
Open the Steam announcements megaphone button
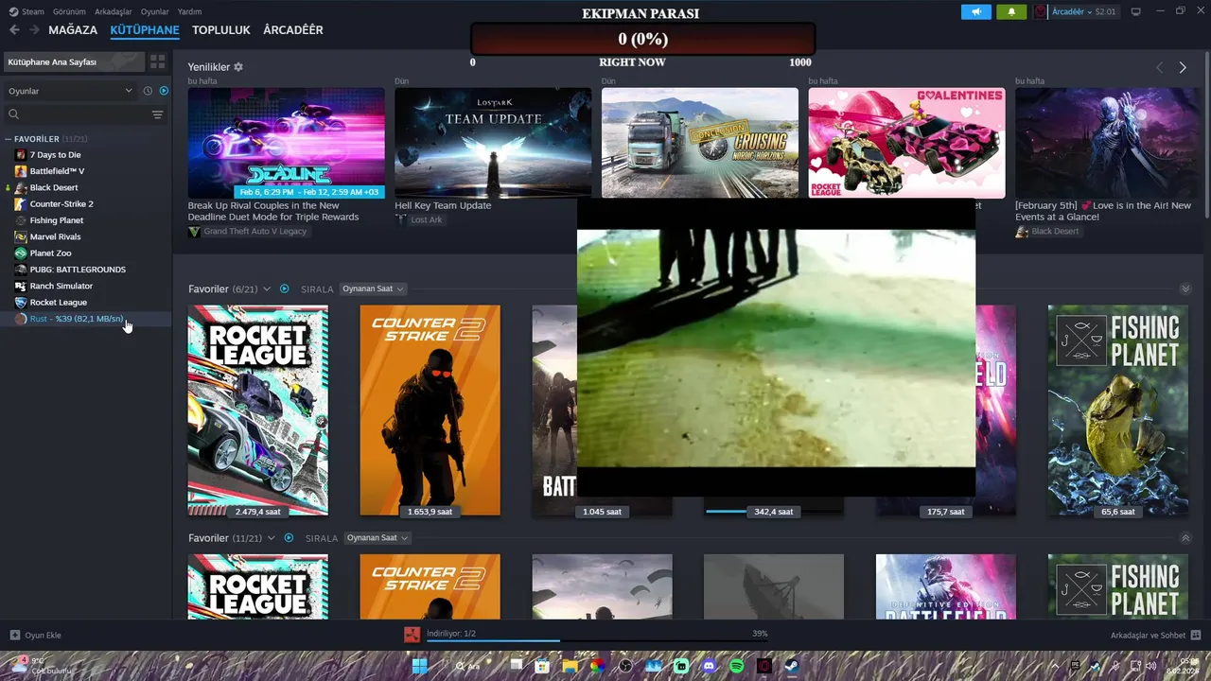tap(976, 11)
